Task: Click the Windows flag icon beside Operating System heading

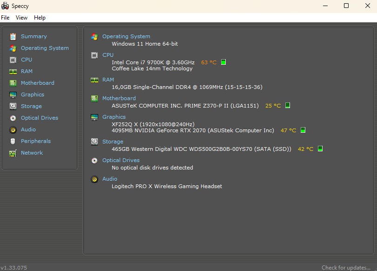Action: 94,36
